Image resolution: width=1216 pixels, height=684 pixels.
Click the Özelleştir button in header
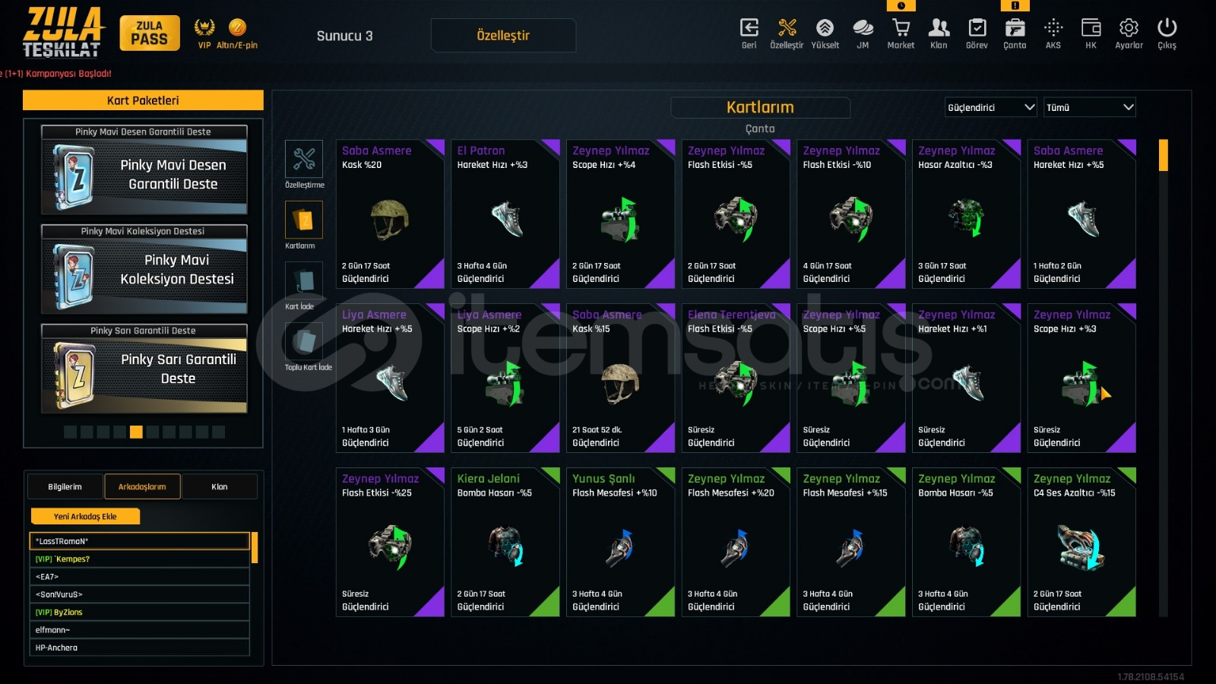[503, 35]
